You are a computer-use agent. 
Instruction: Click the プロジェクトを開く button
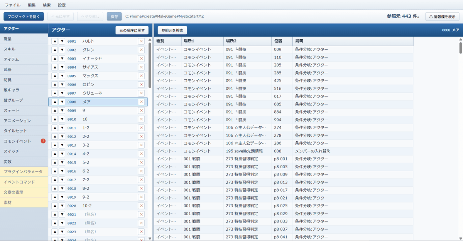click(x=24, y=17)
